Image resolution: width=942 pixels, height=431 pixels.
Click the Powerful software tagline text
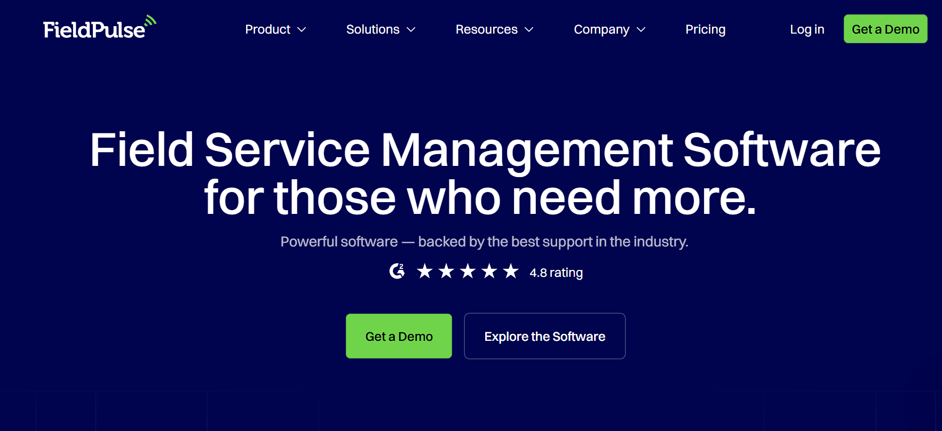pyautogui.click(x=485, y=242)
